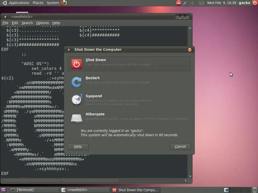Click the show desktop icon in bottom panel
Viewport: 258px width, 193px height.
click(3, 190)
